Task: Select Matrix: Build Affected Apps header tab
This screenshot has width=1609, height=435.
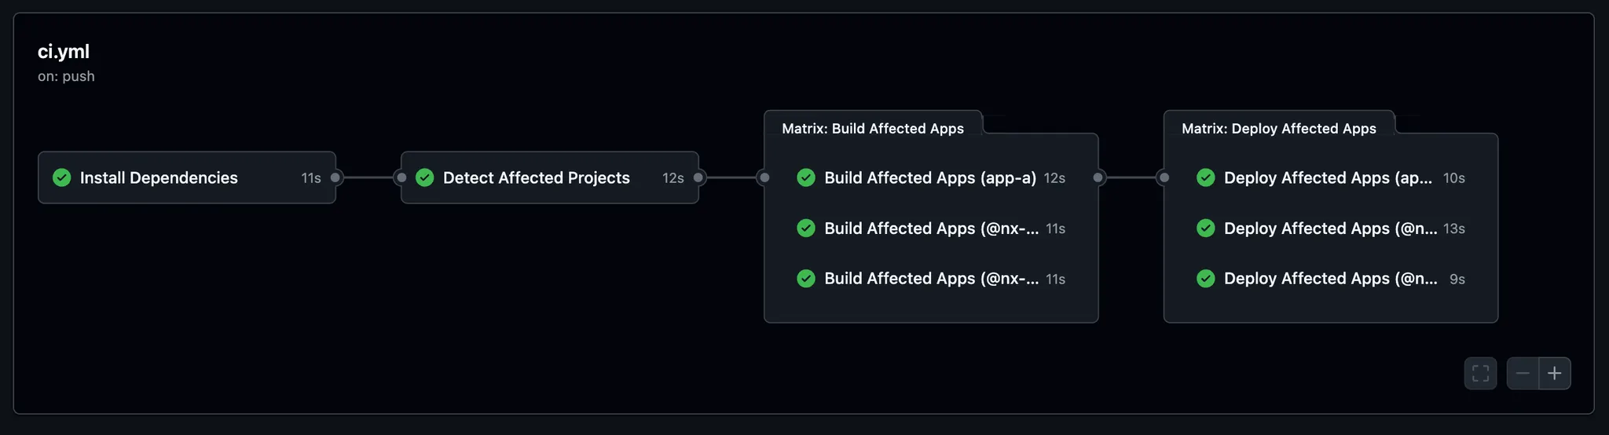Action: click(873, 128)
